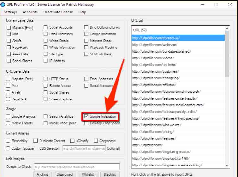The image size is (238, 177).
Task: Tick Domain Level Google Indexation checkbox
Action: (x=86, y=34)
